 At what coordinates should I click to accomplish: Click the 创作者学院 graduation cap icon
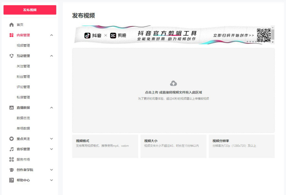tap(12, 170)
